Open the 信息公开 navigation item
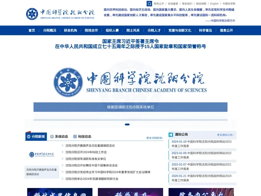This screenshot has width=261, height=196. click(x=226, y=30)
